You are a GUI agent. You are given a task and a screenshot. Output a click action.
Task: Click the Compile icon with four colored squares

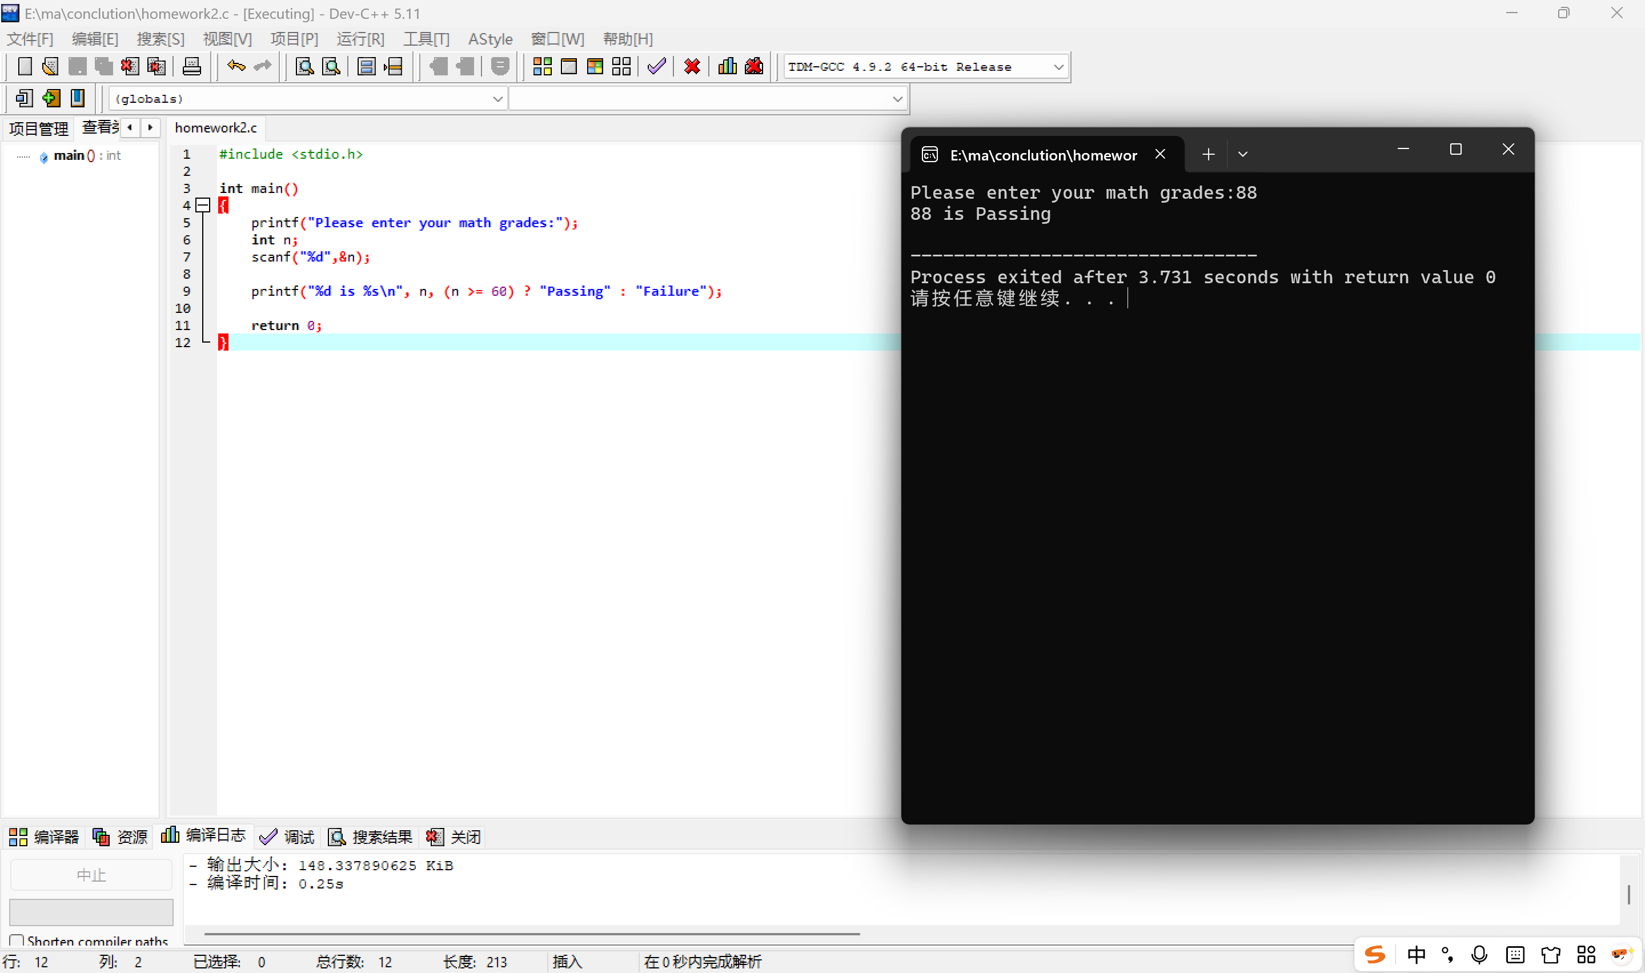click(542, 66)
